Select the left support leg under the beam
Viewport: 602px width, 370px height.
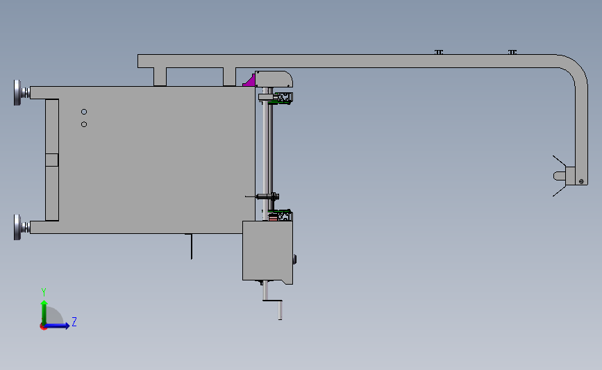(160, 77)
